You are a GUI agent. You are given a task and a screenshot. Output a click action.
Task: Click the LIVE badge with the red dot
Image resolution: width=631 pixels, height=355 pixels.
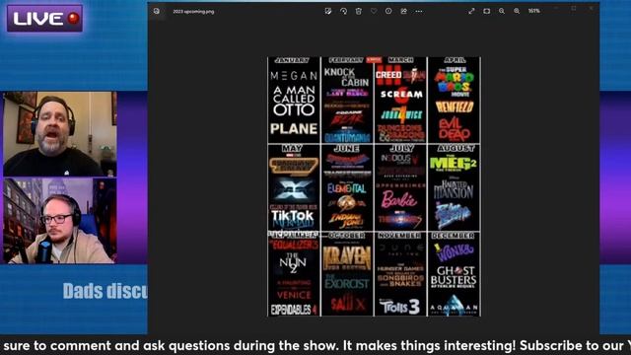pyautogui.click(x=44, y=19)
